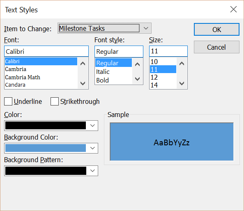Select size 11 in list

coord(163,69)
